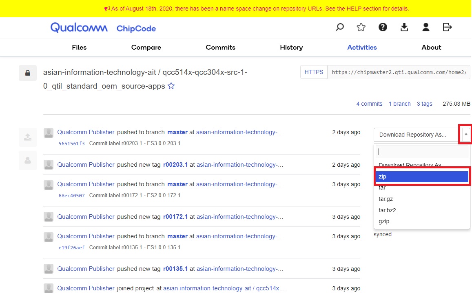Click the person icon in left sidebar

click(28, 161)
